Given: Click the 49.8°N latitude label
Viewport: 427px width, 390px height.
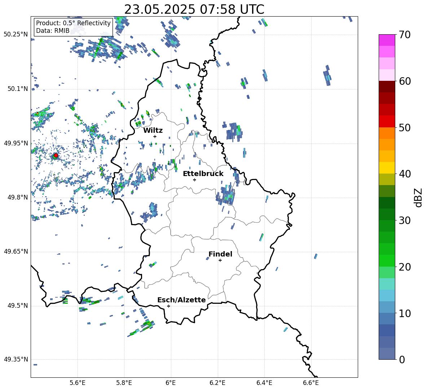Looking at the screenshot, I should coord(18,197).
